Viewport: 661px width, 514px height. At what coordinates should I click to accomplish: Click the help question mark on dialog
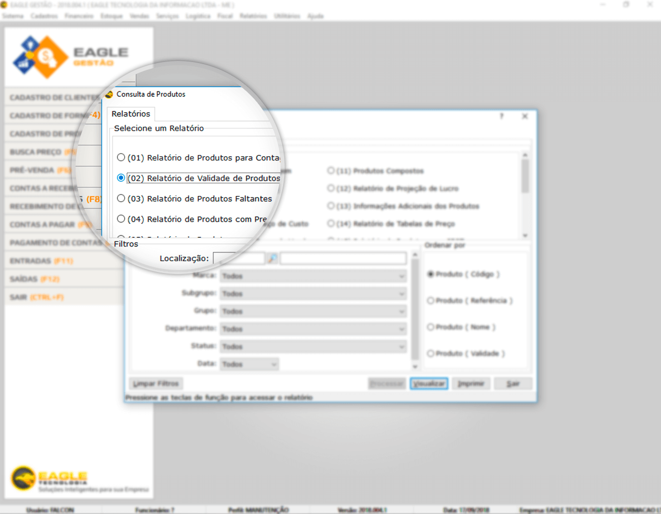point(501,116)
